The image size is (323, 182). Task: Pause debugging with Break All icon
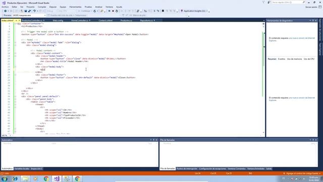coord(109,11)
